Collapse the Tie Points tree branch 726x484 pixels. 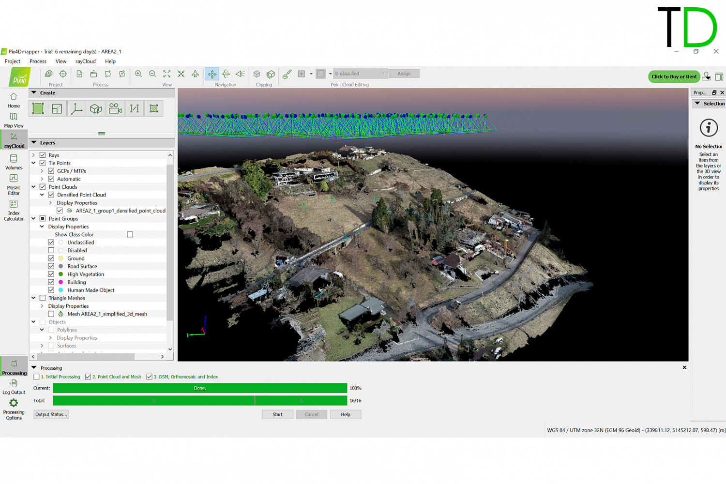pos(33,163)
